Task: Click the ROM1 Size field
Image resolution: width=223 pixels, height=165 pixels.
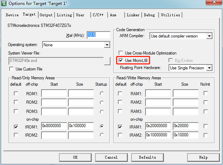Action: pos(81,93)
